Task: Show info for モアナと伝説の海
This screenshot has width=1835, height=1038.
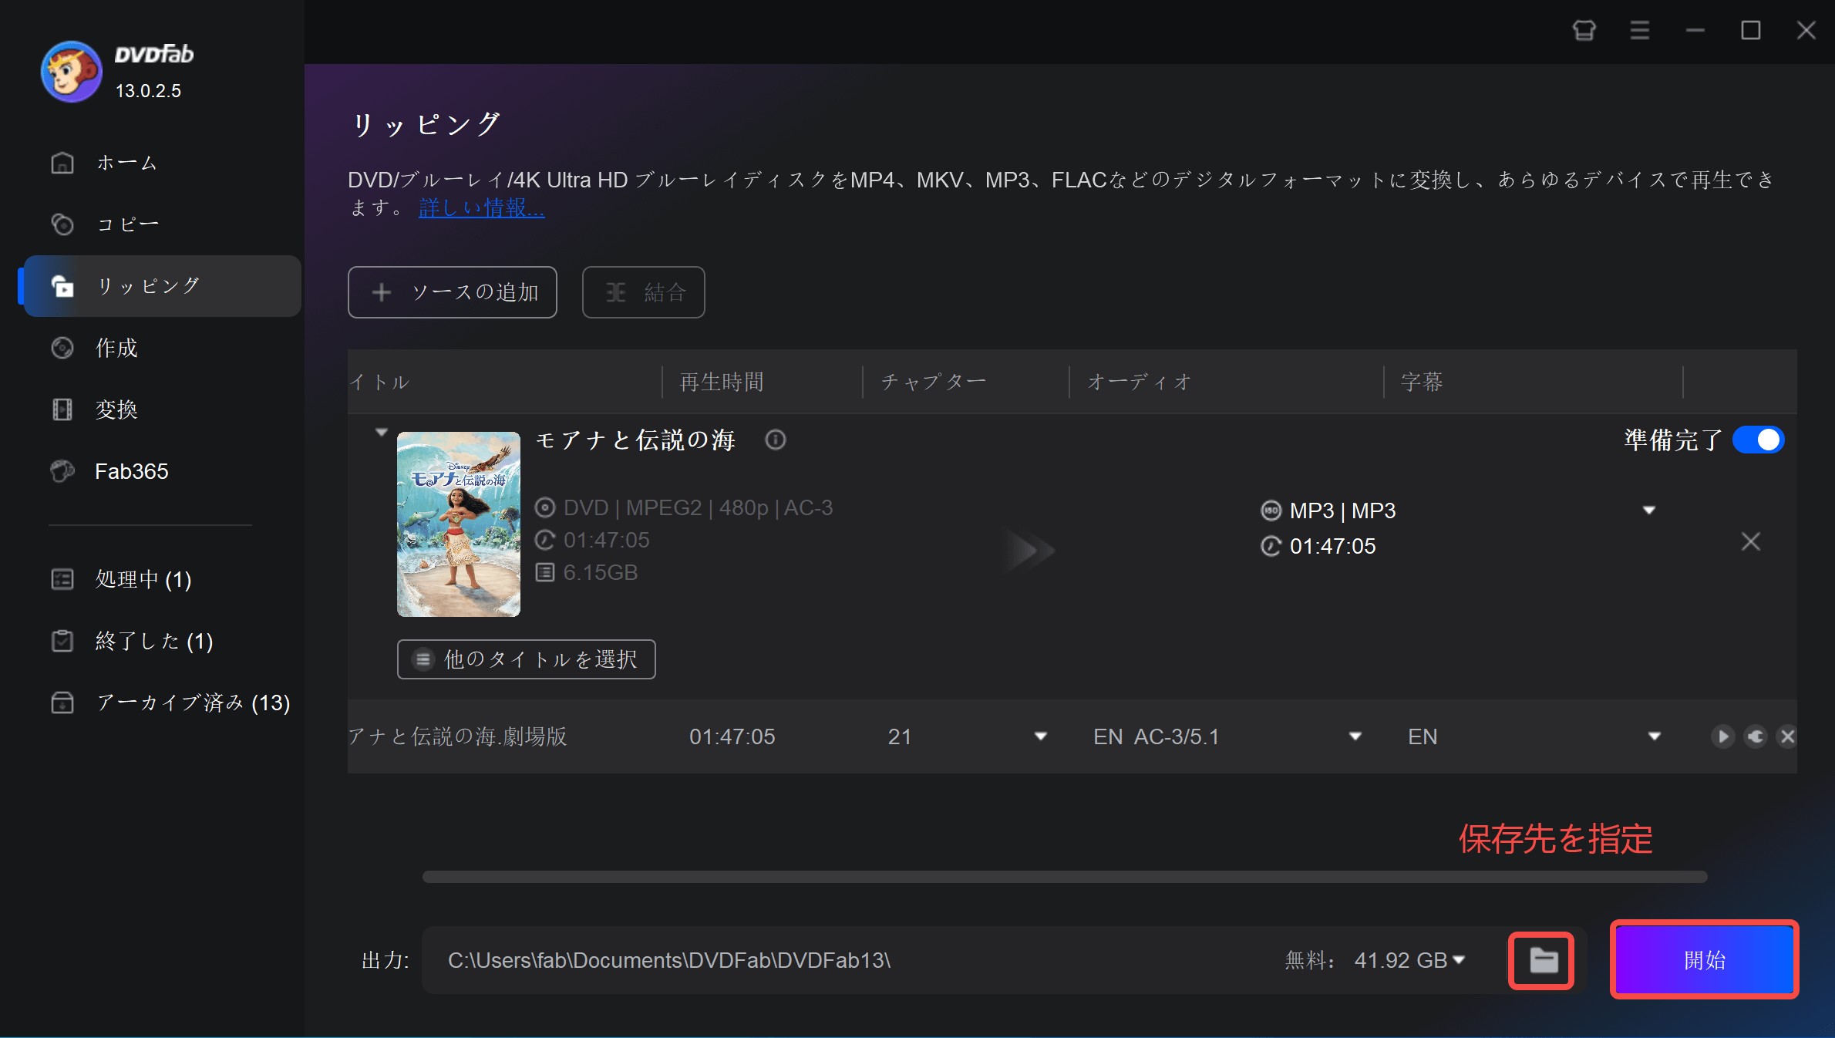Action: pos(775,440)
